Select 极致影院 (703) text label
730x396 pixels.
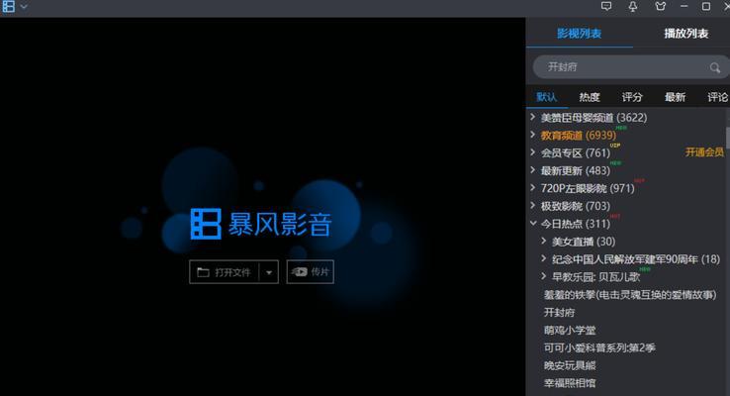coord(576,206)
